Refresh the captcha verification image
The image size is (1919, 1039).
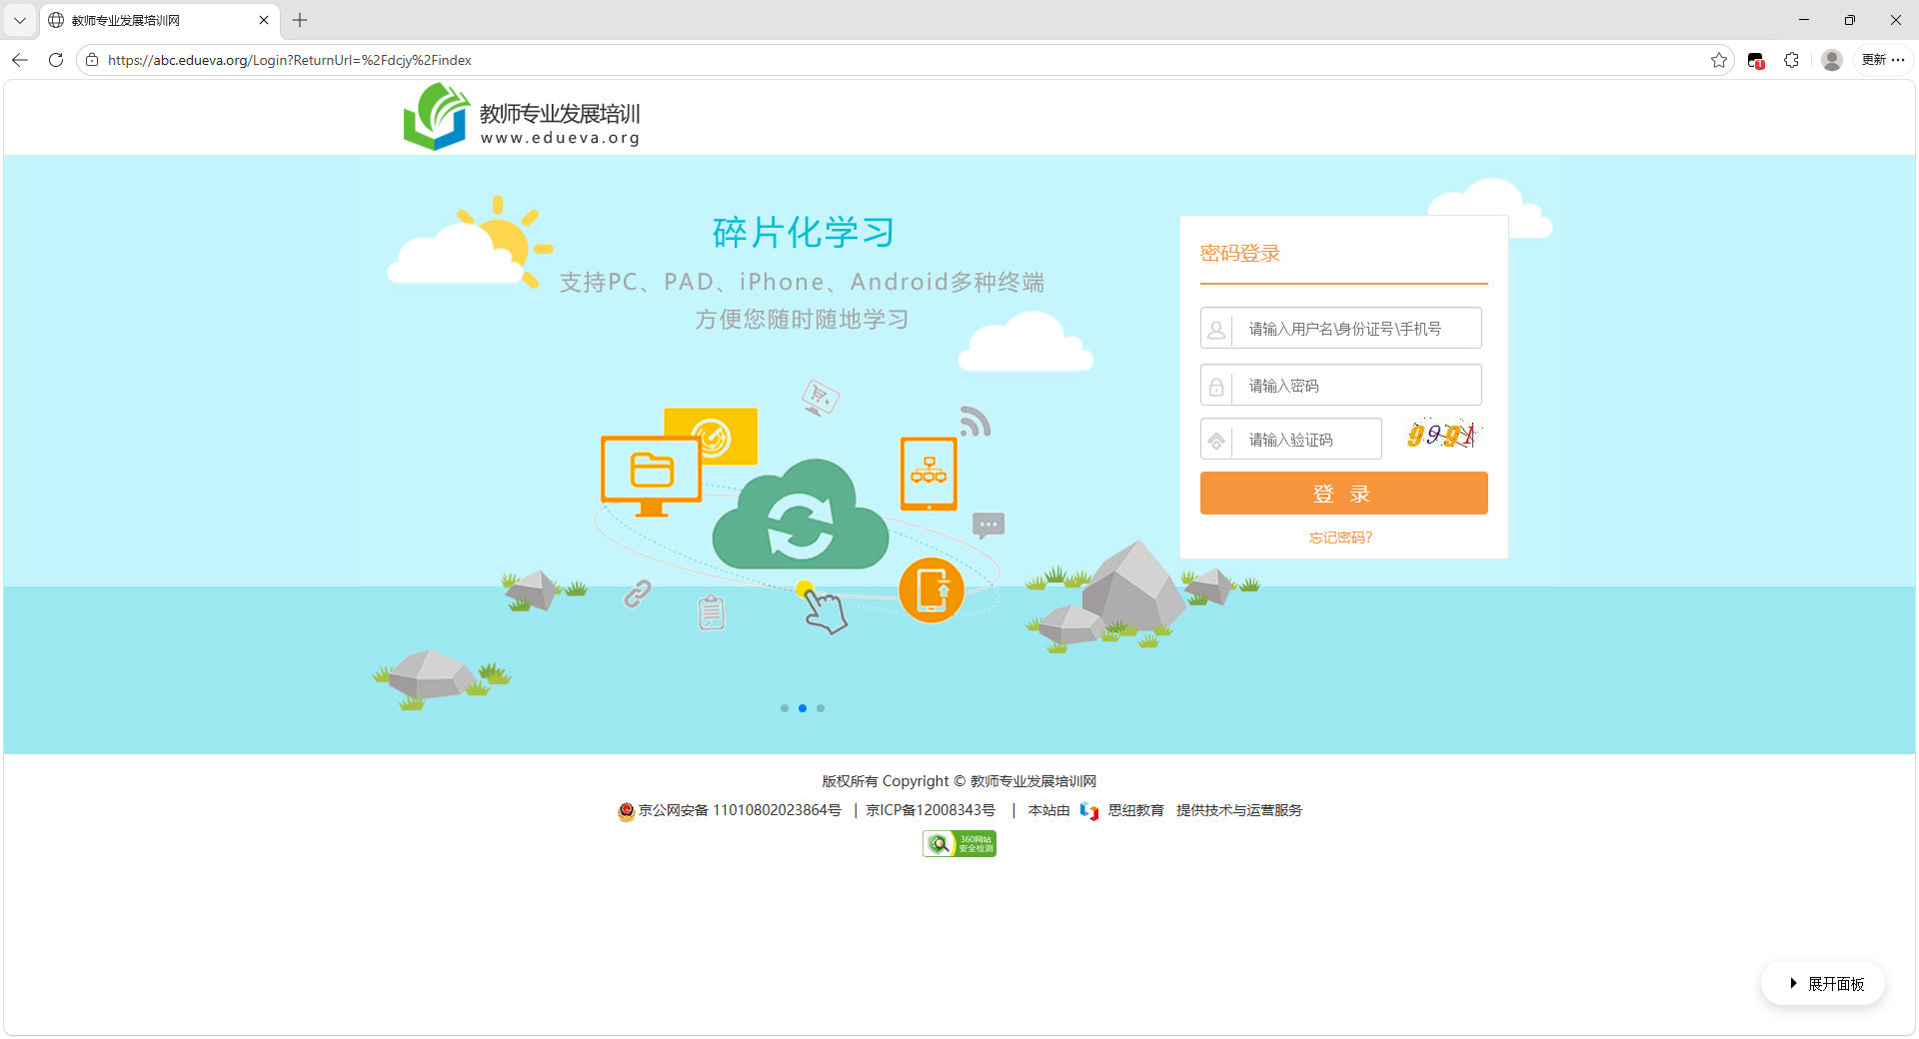[x=1440, y=436]
